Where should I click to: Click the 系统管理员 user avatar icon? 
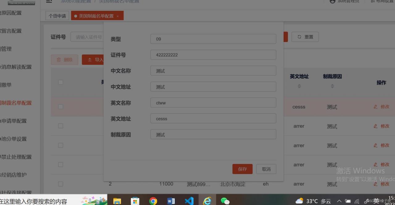click(x=332, y=1)
